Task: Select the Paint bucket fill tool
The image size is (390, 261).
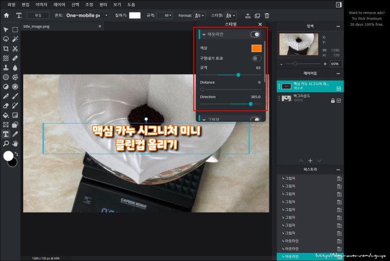Action: [x=6, y=115]
